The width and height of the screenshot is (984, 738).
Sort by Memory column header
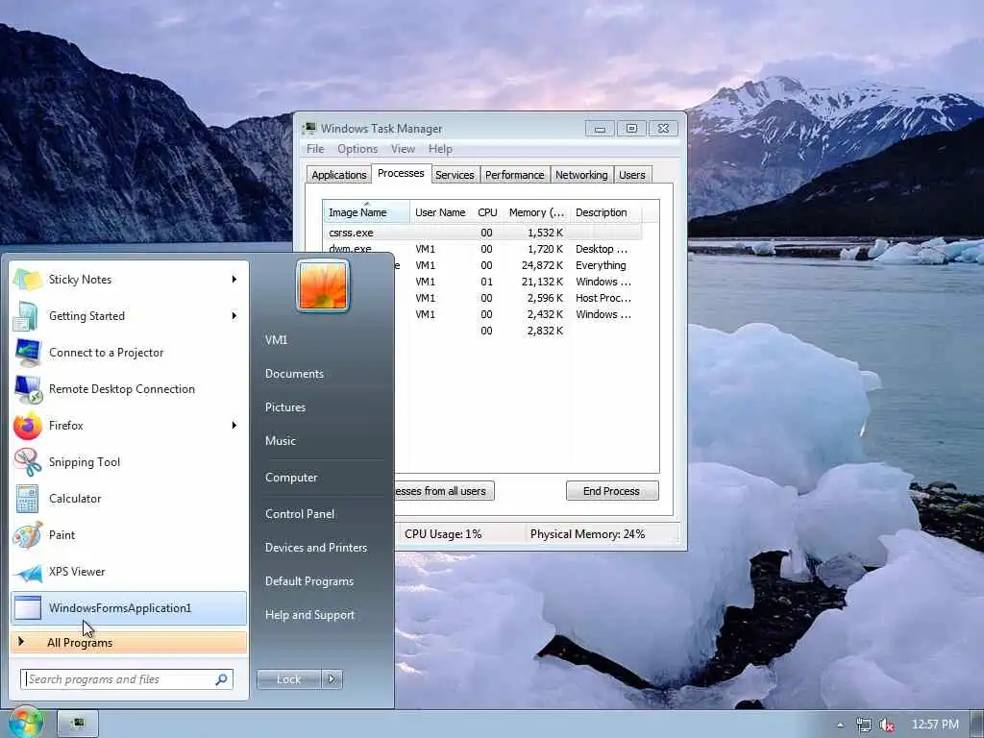click(x=536, y=212)
